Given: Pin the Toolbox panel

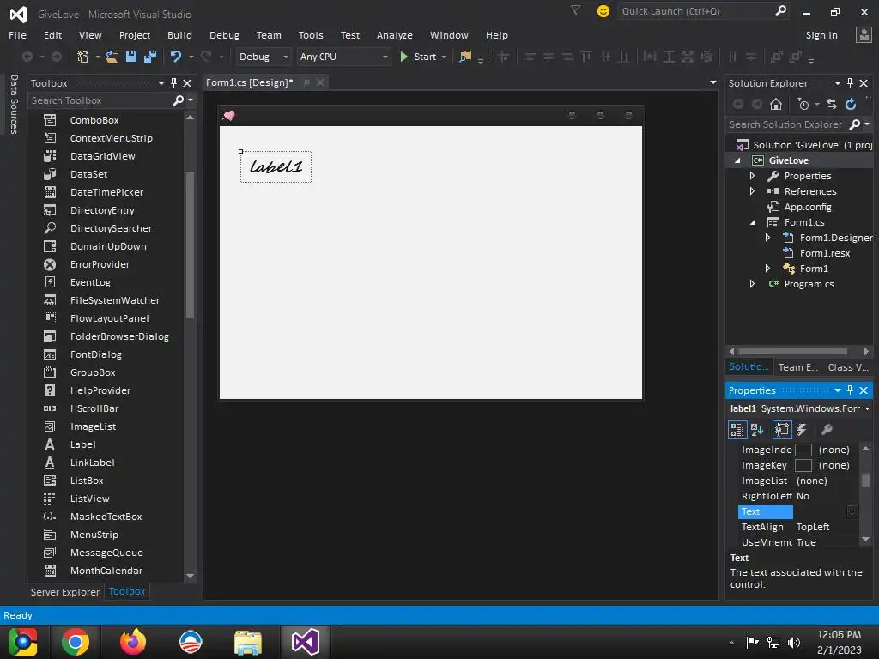Looking at the screenshot, I should [x=173, y=83].
